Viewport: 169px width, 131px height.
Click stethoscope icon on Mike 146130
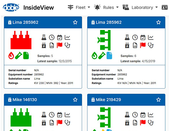67,123
